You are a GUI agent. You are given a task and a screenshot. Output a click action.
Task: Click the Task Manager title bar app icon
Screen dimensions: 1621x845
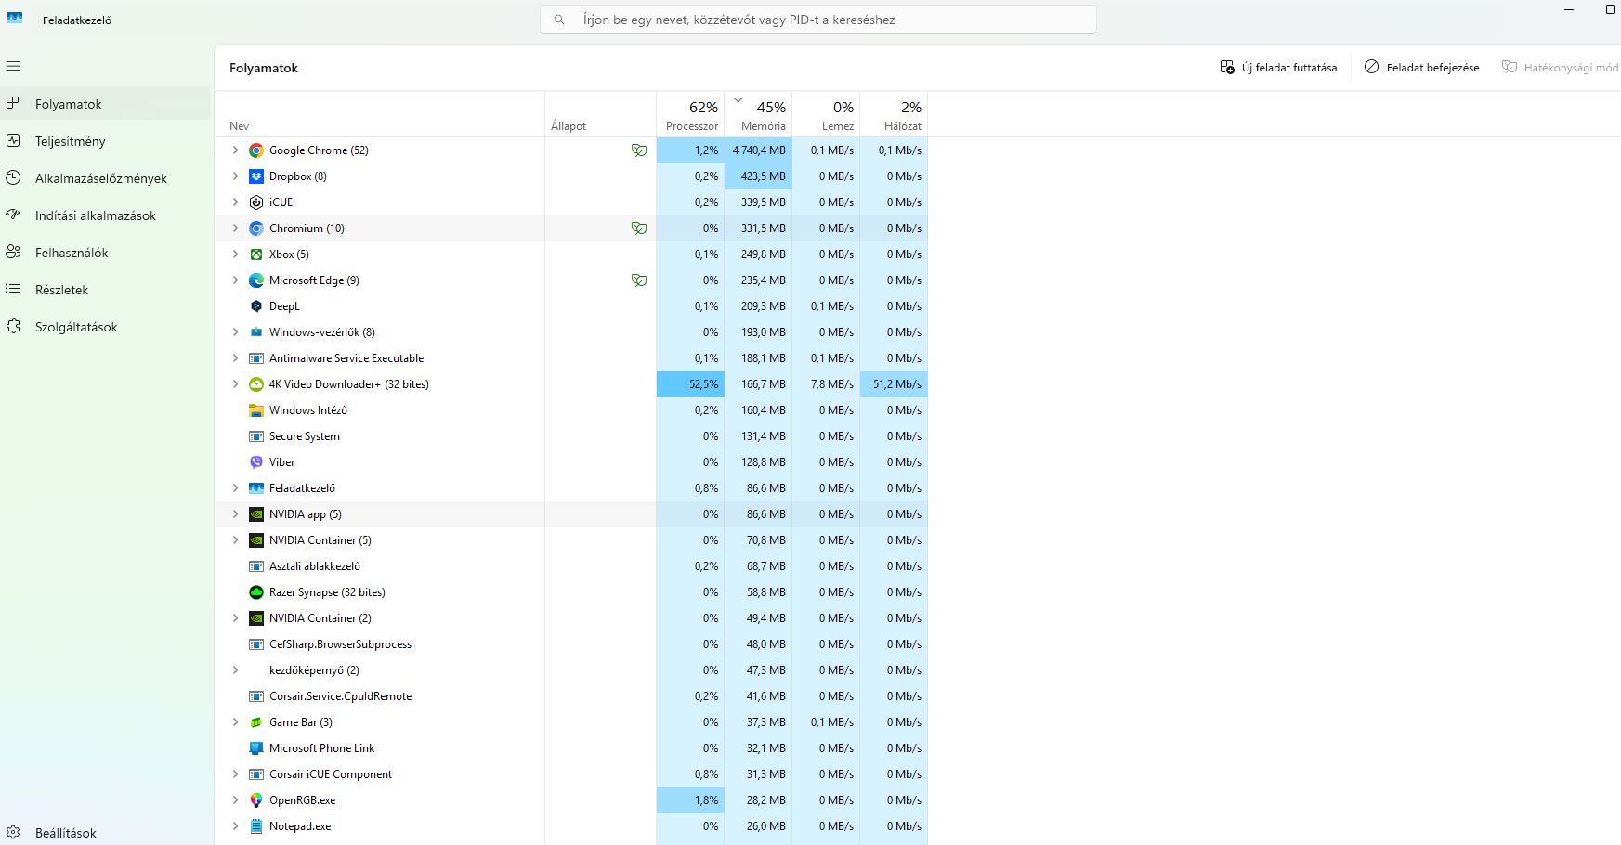[x=15, y=19]
